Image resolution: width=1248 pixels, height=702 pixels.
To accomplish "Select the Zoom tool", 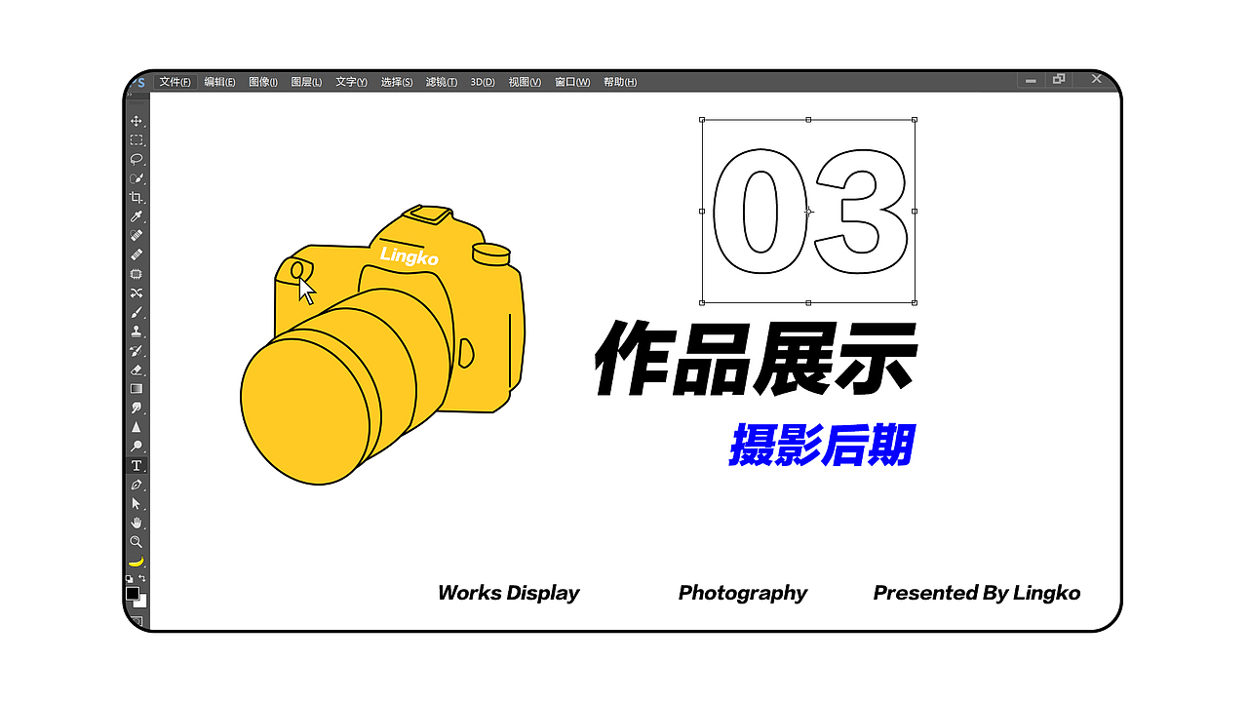I will [x=136, y=540].
